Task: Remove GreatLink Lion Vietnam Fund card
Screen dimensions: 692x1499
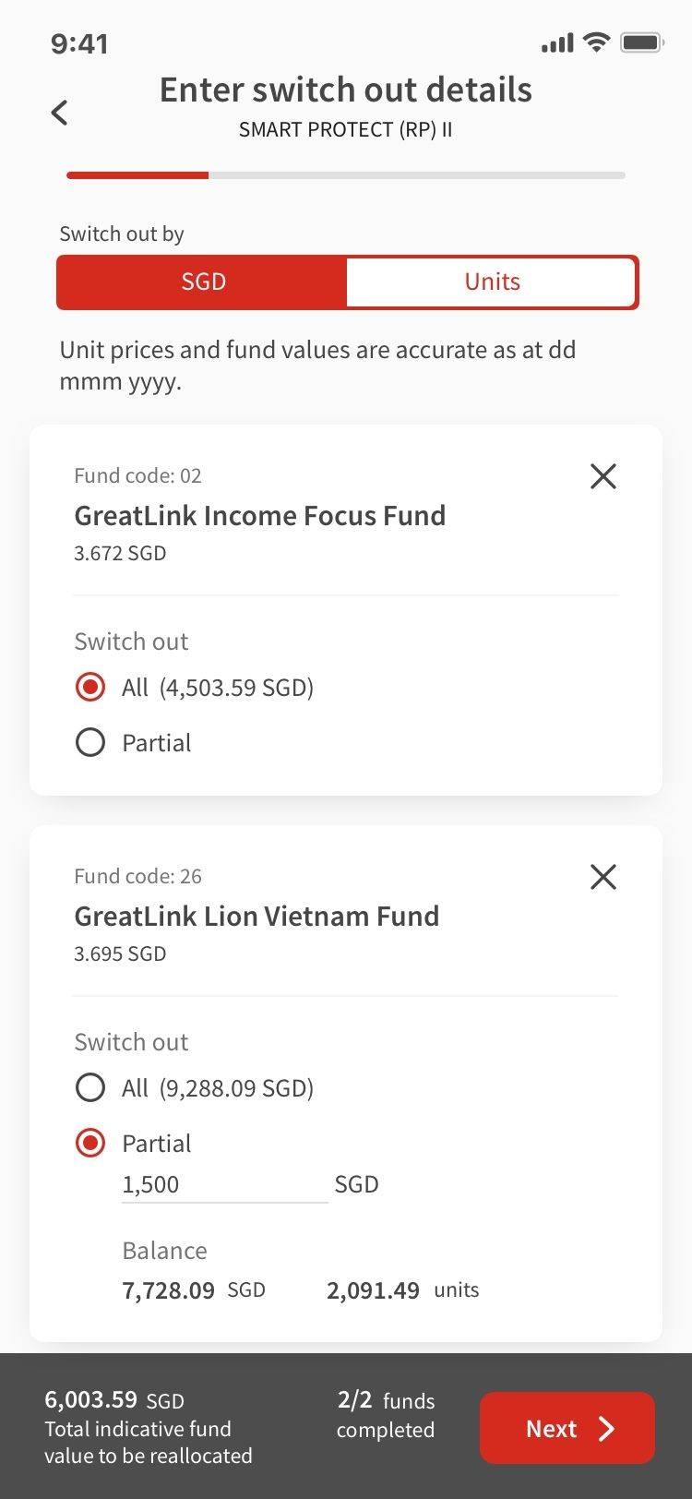Action: pos(603,877)
